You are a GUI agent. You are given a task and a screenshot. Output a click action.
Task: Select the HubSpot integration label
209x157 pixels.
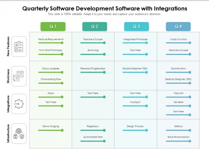[135, 102]
